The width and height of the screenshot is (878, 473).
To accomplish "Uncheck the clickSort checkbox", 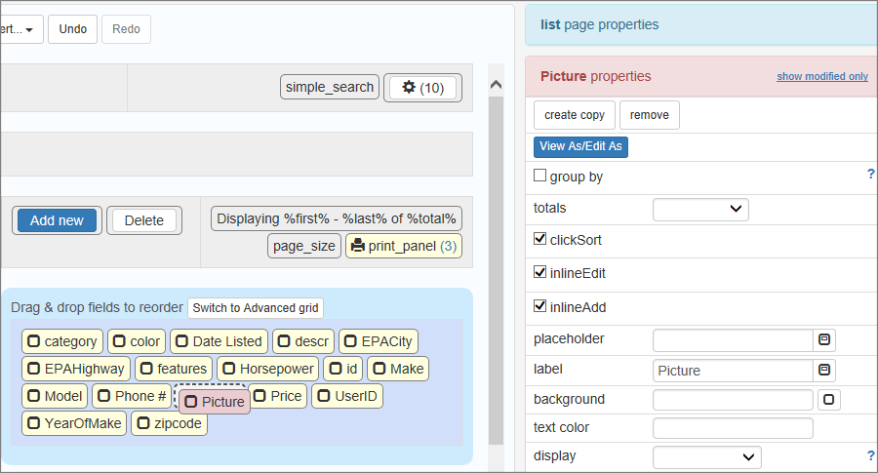I will point(540,239).
